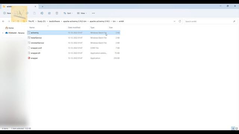Select the InstallService batch file
239x134 pixels.
coord(74,38)
